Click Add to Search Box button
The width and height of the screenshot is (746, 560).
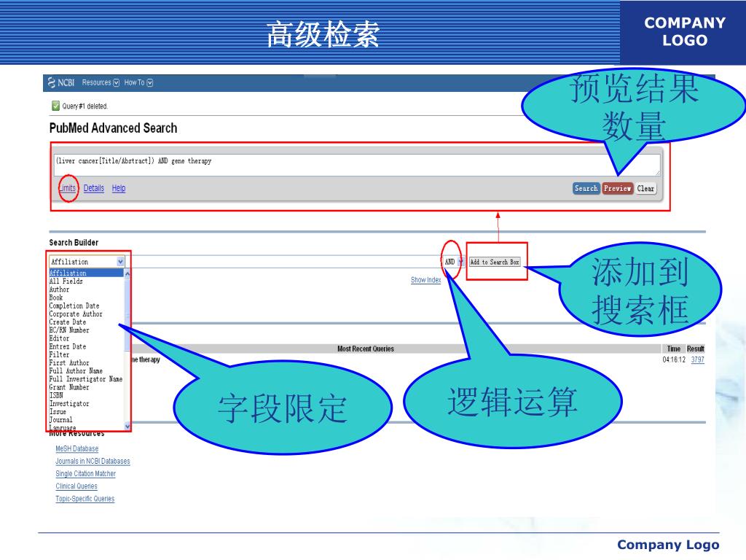(x=495, y=262)
